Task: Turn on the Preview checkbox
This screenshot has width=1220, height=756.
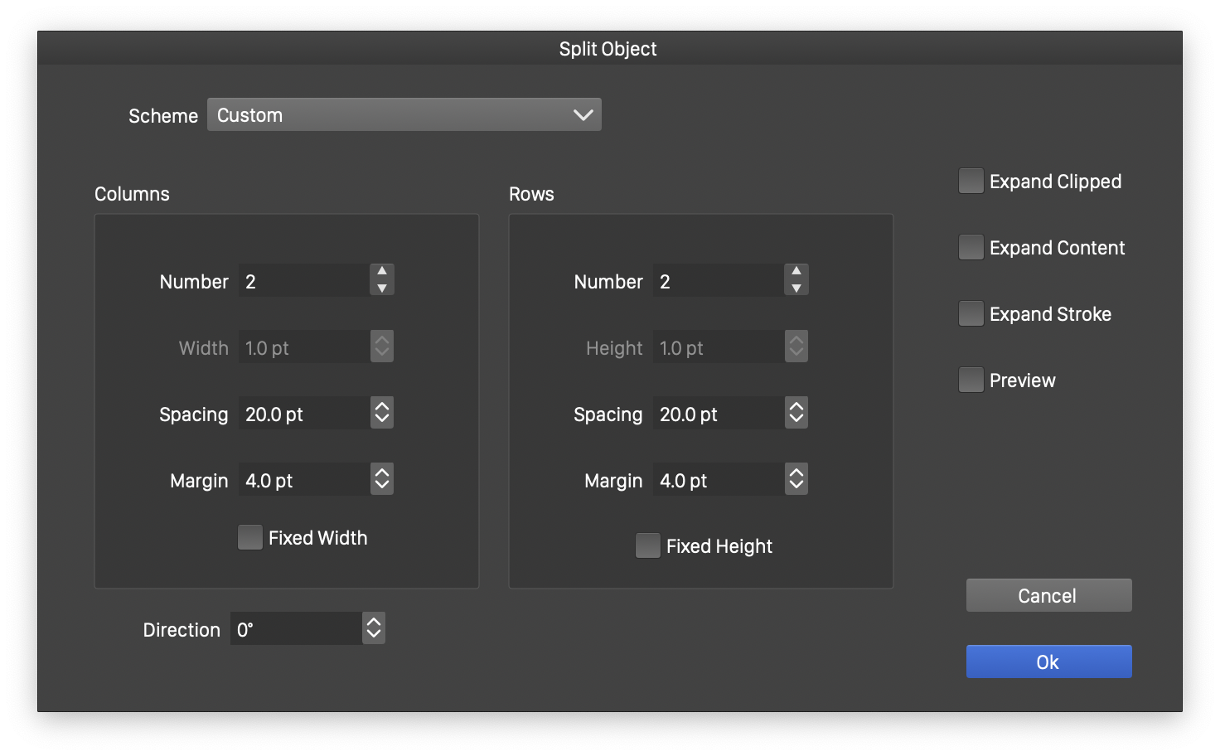Action: [x=971, y=380]
